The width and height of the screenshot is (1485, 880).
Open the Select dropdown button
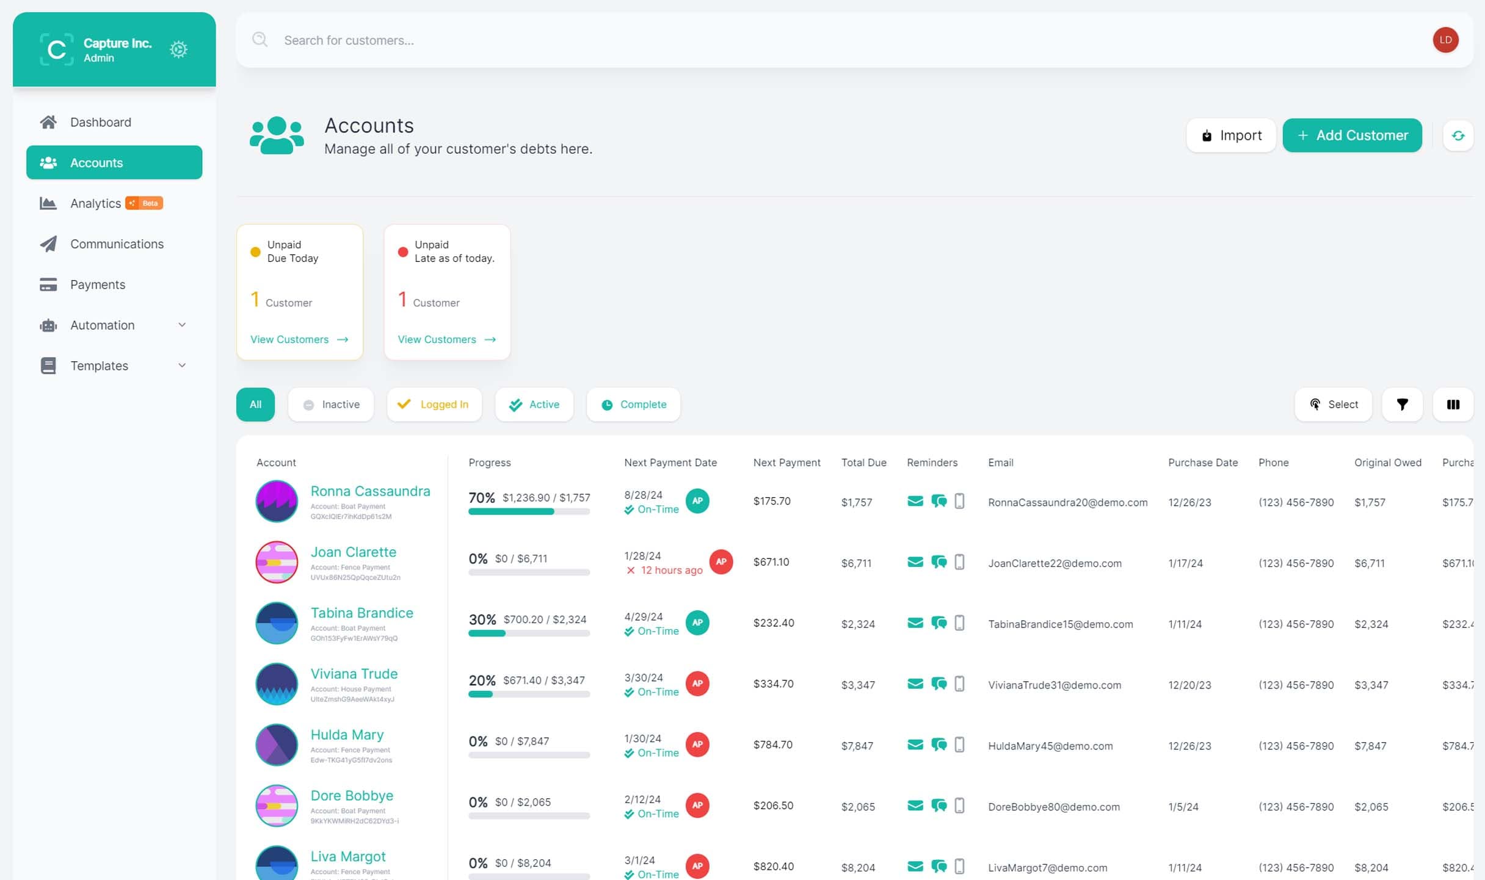point(1333,405)
